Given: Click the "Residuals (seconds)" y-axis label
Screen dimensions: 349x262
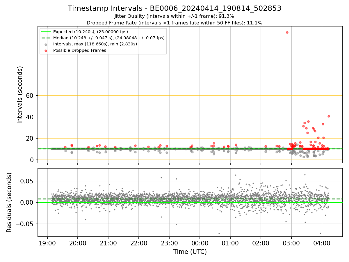Looking at the screenshot, I should 9,202.
